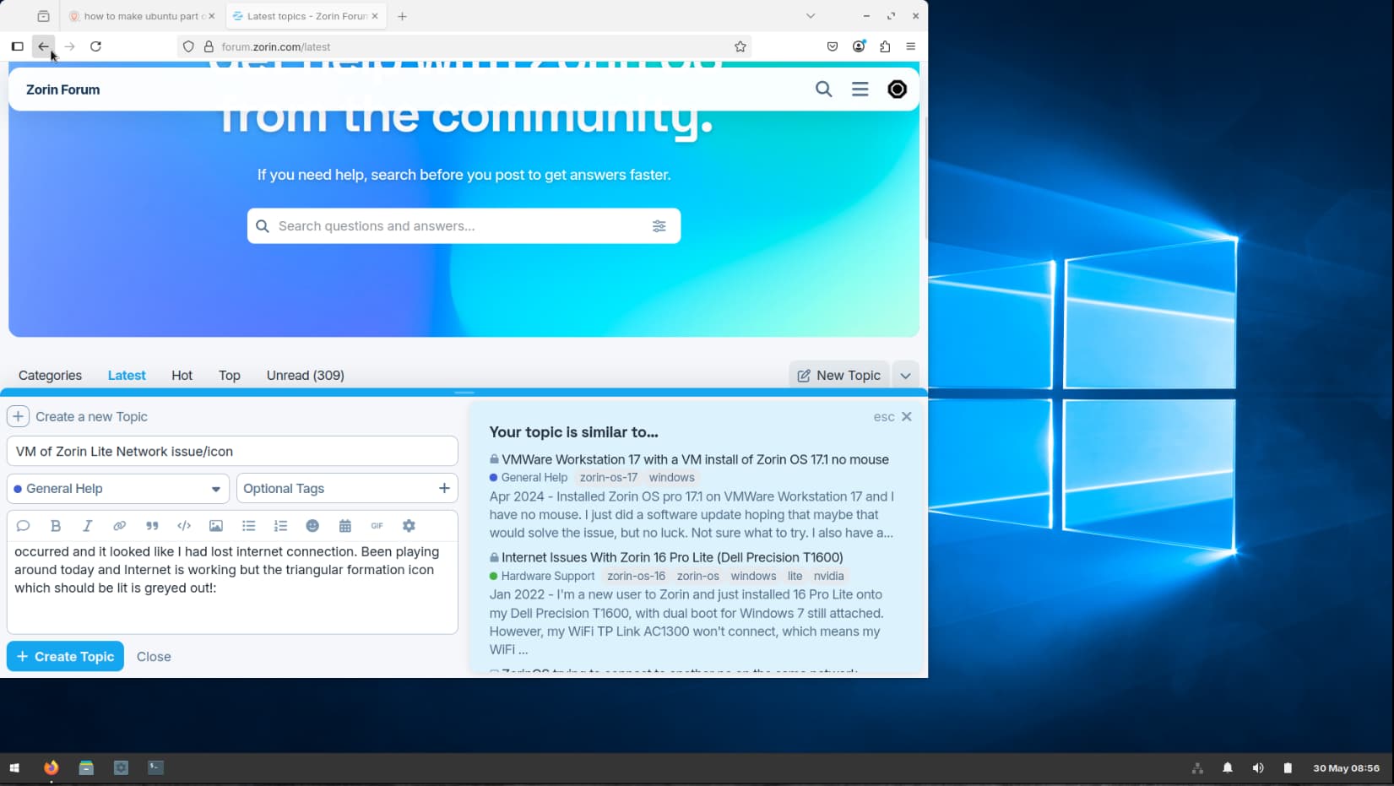Insert a GIF in the composer
This screenshot has width=1394, height=786.
pyautogui.click(x=377, y=526)
